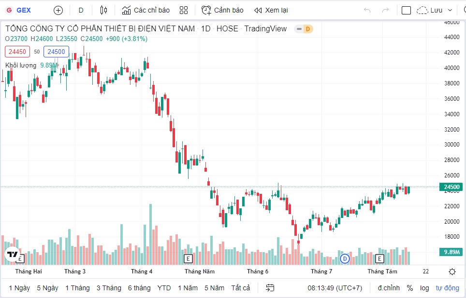Click the add symbol plus icon
The image size is (466, 298).
tap(58, 10)
